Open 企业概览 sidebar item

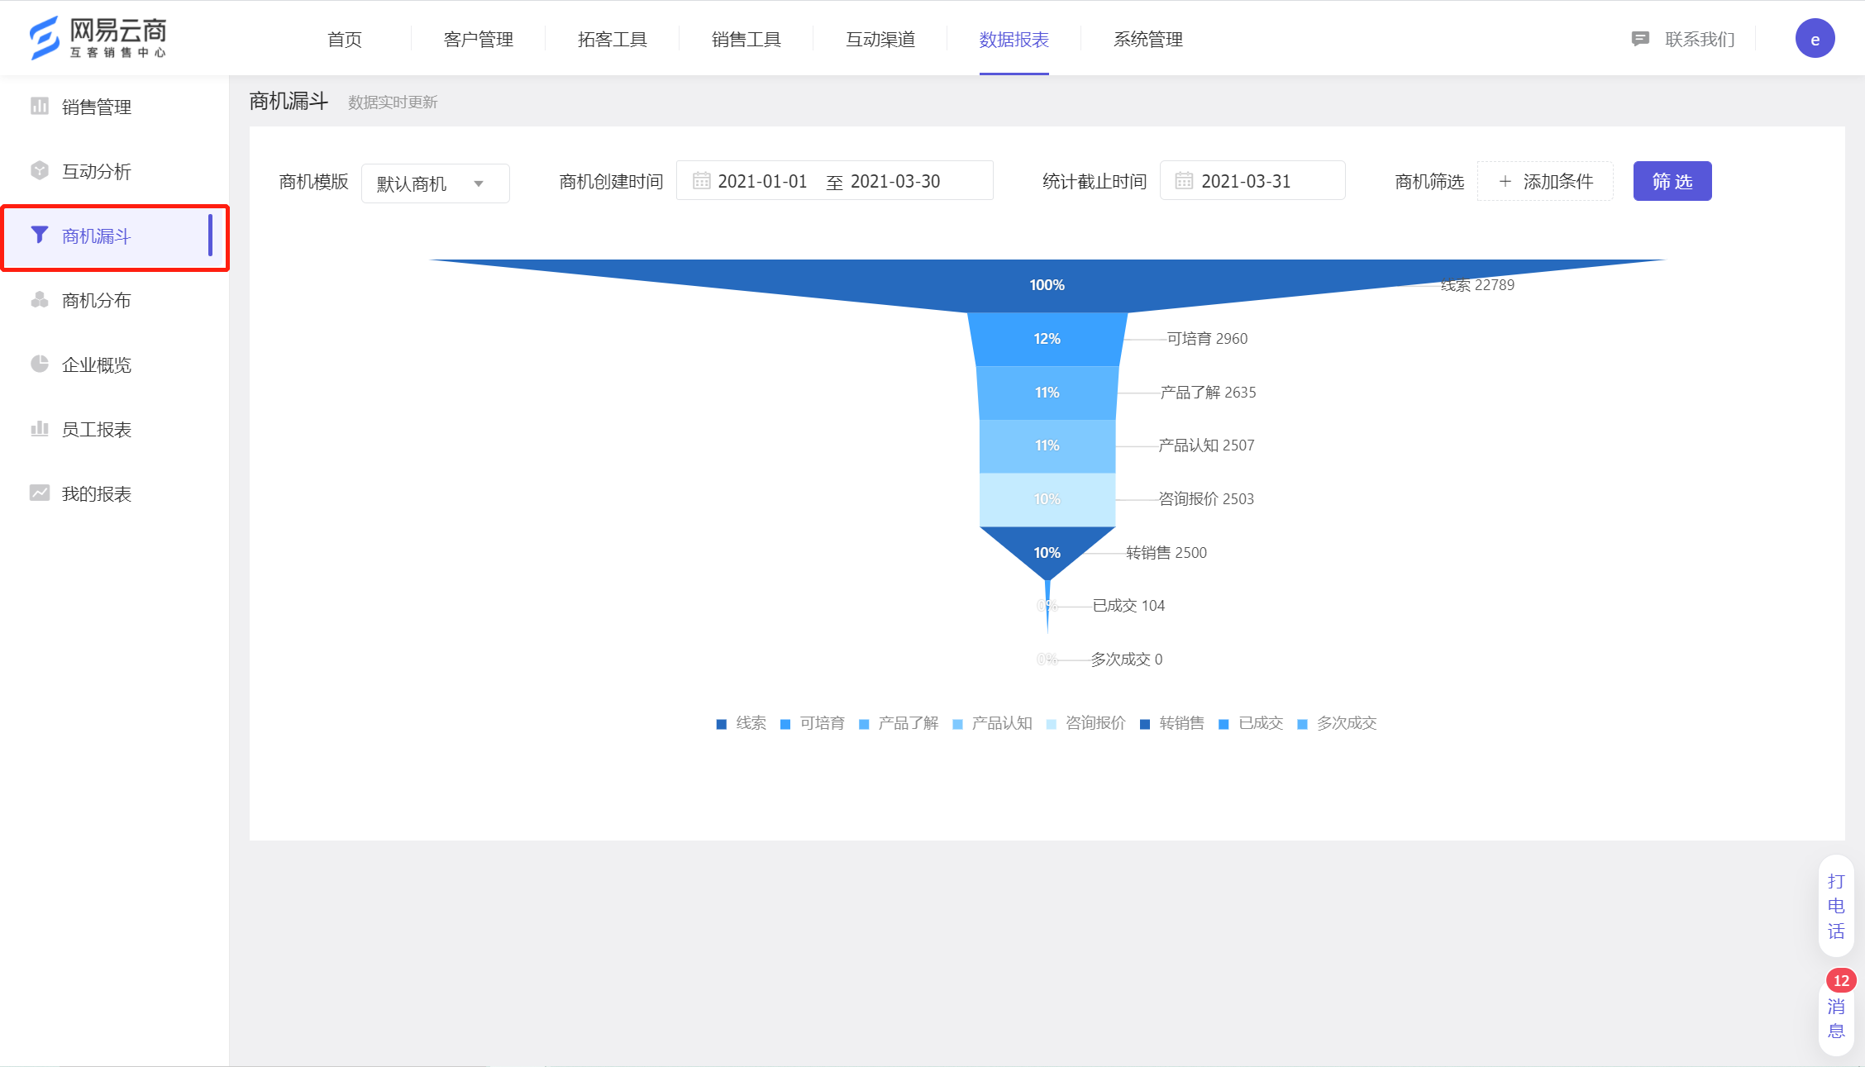tap(114, 364)
